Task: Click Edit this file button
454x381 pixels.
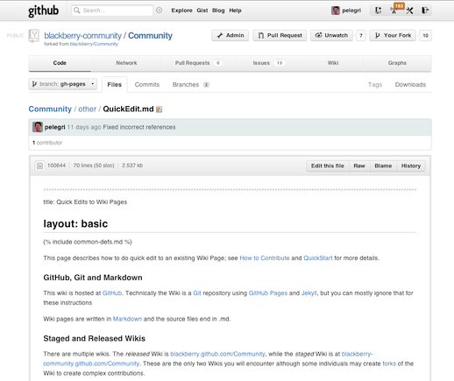Action: coord(328,166)
